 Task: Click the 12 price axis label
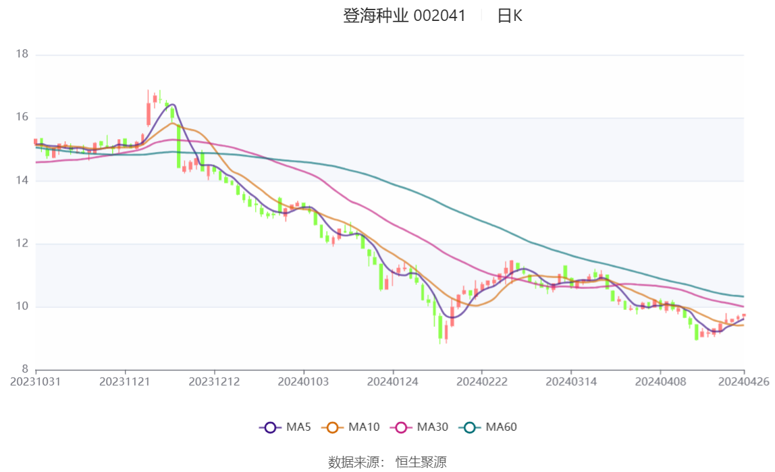(x=22, y=243)
